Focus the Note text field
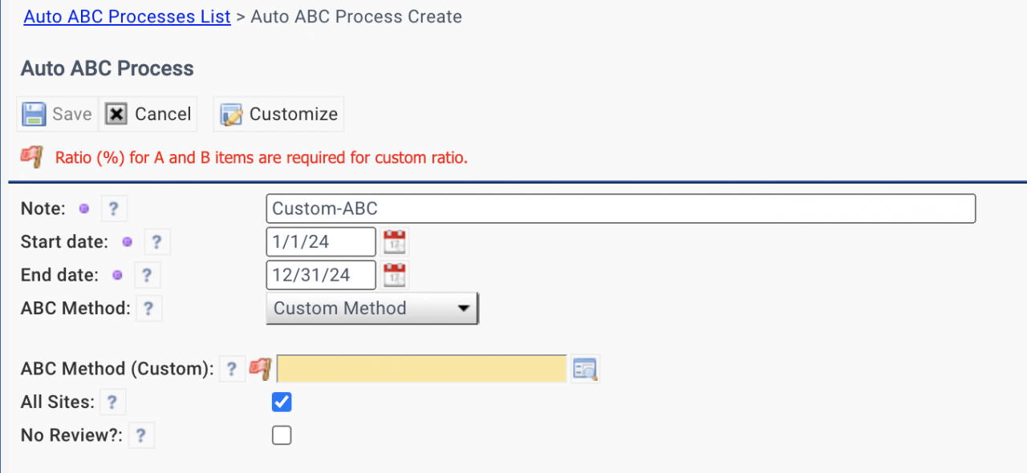The height and width of the screenshot is (473, 1027). pos(621,208)
